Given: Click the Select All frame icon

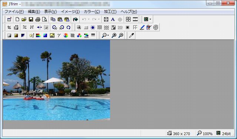Looking at the screenshot, I should tap(106, 19).
